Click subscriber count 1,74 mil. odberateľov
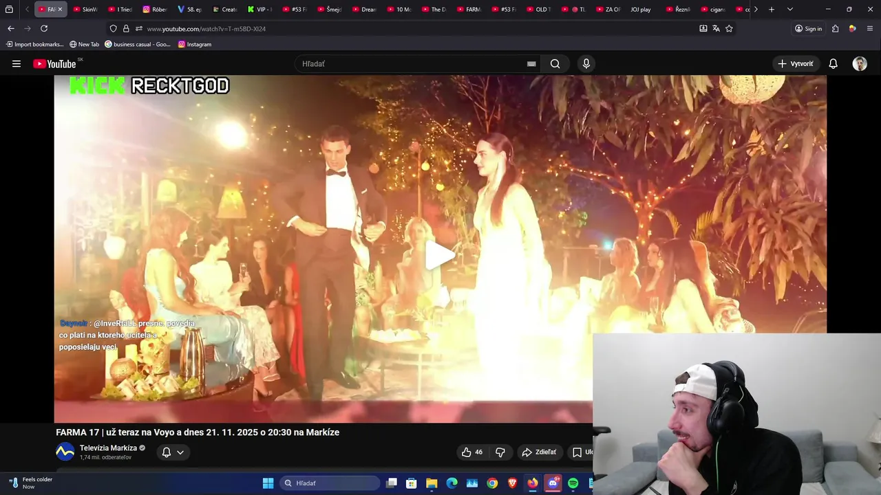 pyautogui.click(x=105, y=457)
